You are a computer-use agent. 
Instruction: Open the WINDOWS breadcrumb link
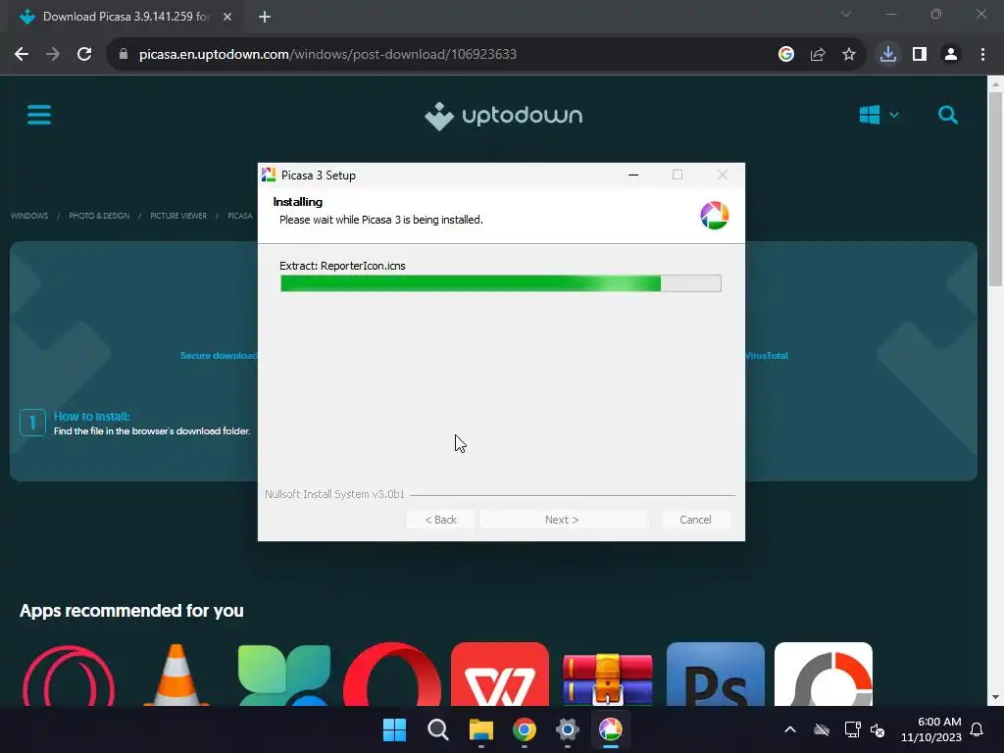[x=29, y=216]
